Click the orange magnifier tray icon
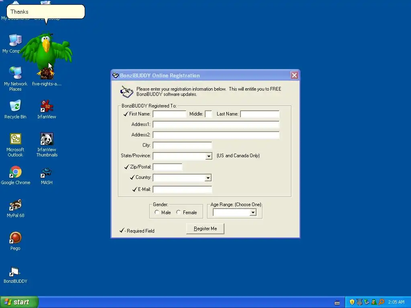 [381, 302]
